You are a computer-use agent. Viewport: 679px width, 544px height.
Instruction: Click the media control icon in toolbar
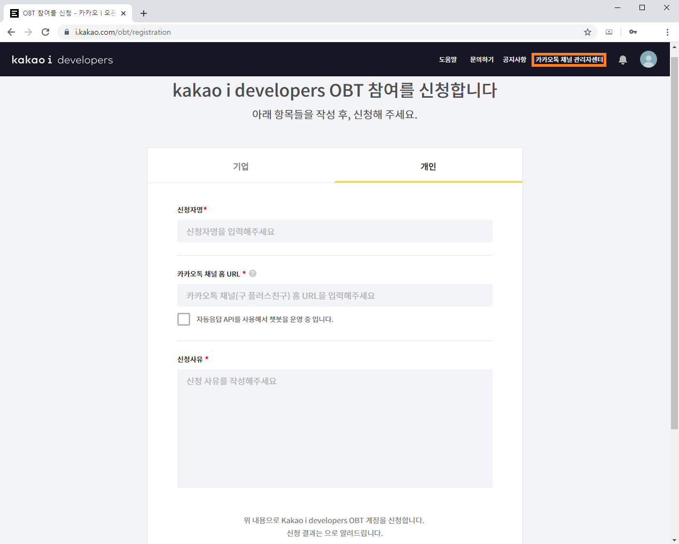pyautogui.click(x=609, y=32)
